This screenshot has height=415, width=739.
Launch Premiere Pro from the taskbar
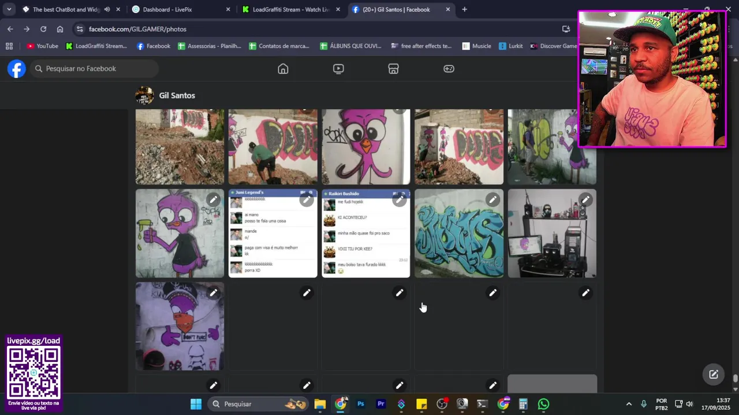(x=381, y=404)
